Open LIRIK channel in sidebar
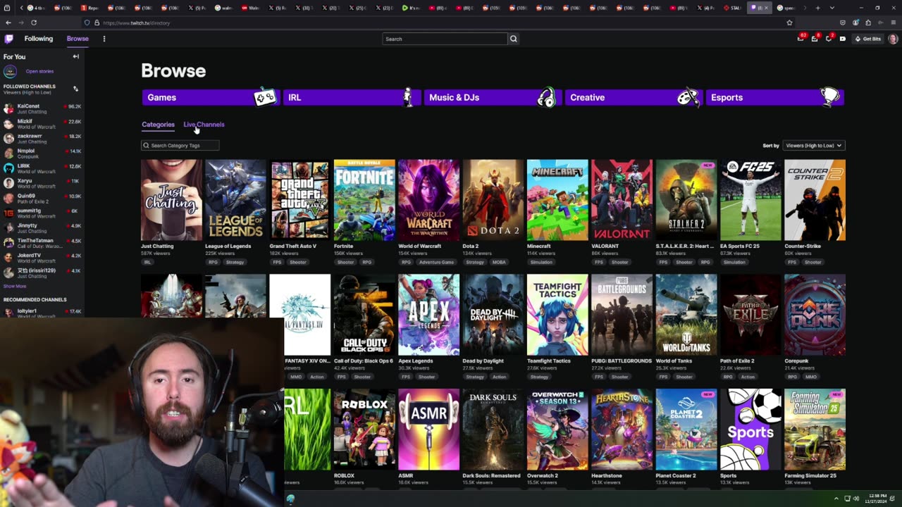 point(42,168)
